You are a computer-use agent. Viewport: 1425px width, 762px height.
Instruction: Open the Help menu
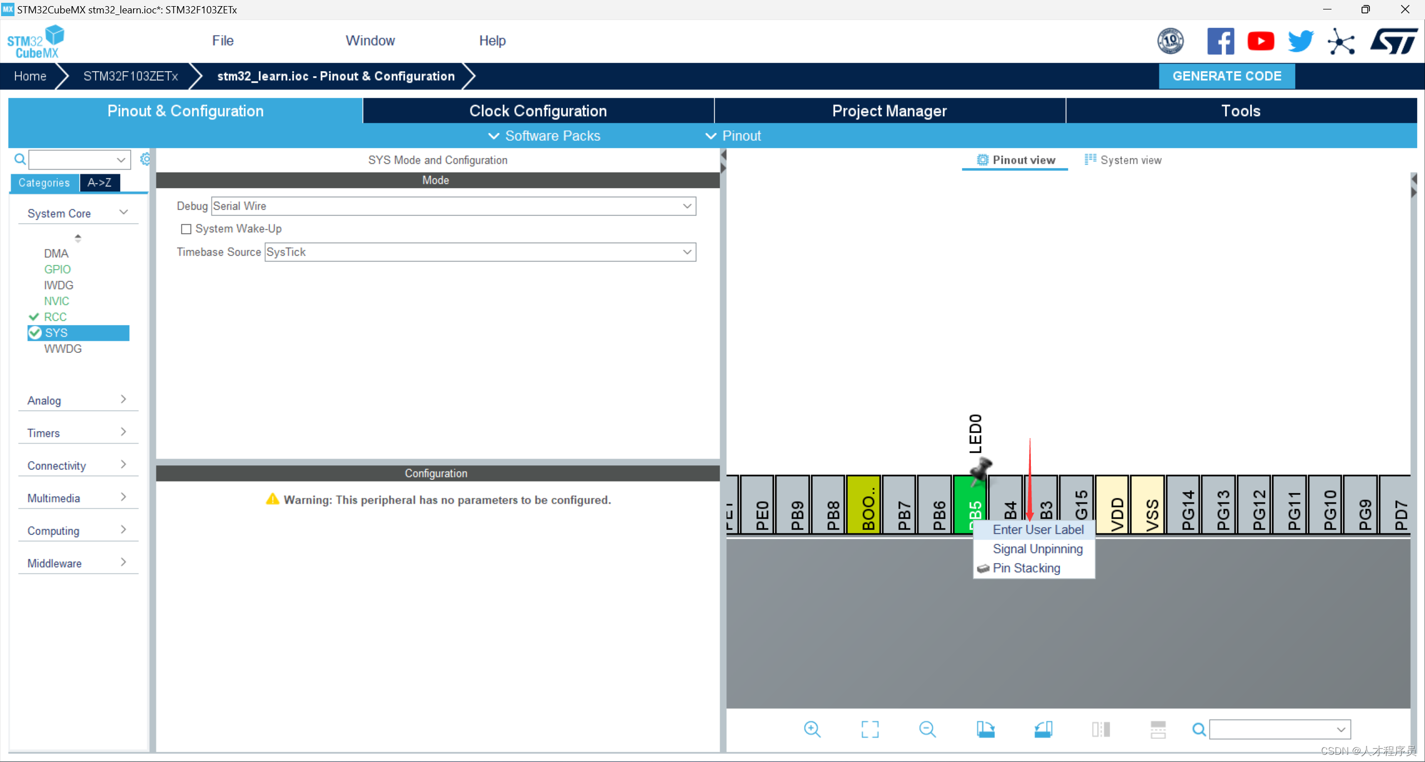click(492, 41)
